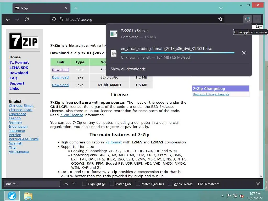Open the FAQ page

pos(13,78)
